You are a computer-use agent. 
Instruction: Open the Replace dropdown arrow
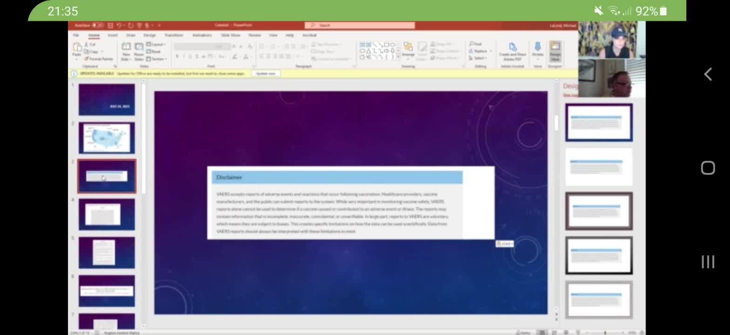coord(491,51)
